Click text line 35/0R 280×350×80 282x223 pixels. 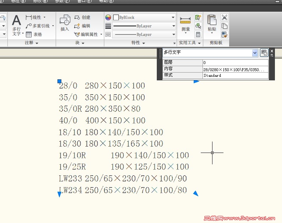click(x=100, y=109)
